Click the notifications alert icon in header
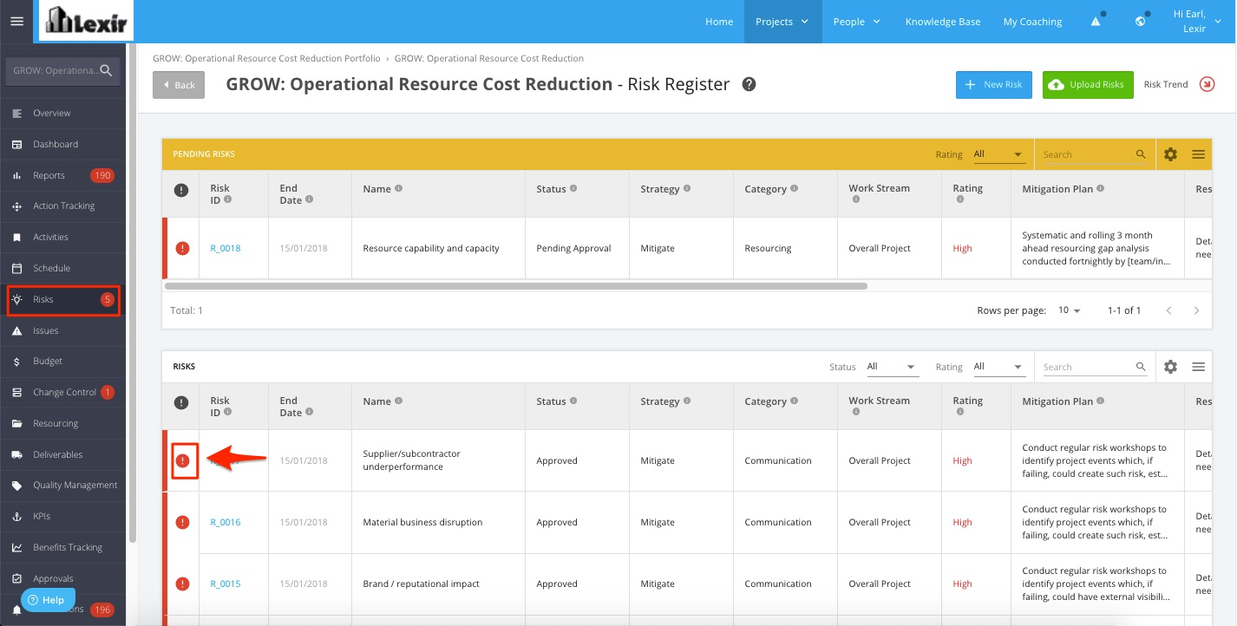The width and height of the screenshot is (1237, 626). click(x=1096, y=22)
